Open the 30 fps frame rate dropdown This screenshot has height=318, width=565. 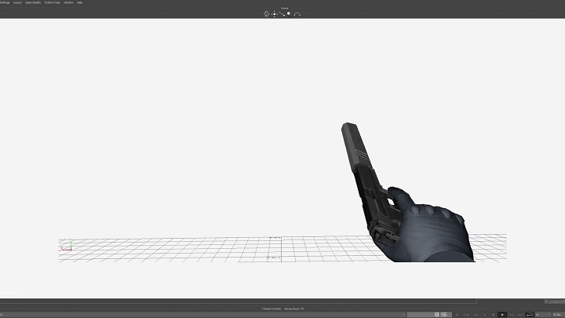(556, 314)
